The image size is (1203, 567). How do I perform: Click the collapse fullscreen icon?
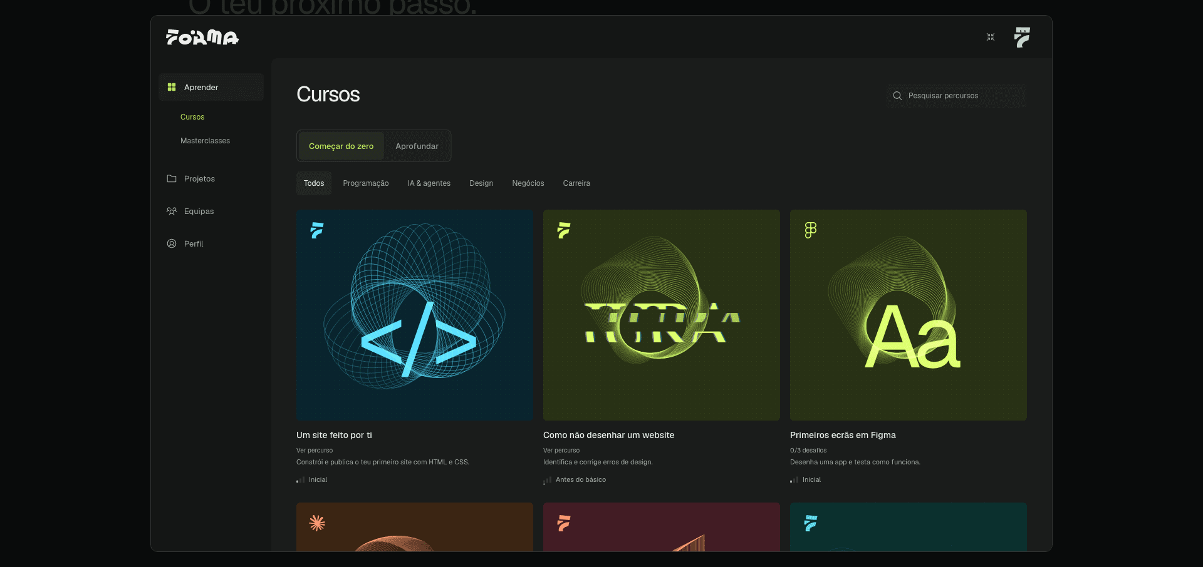click(991, 38)
